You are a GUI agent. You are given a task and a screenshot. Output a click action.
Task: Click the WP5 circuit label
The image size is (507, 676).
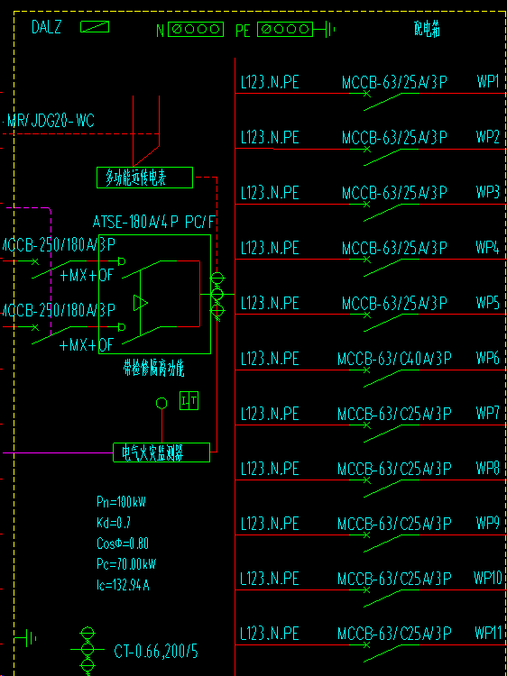tap(488, 303)
